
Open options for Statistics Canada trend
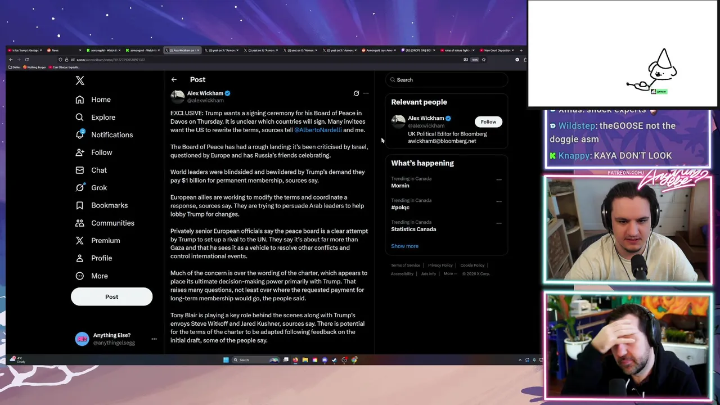click(x=499, y=223)
